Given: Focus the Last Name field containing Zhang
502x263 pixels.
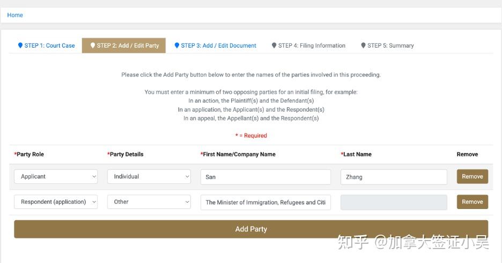Looking at the screenshot, I should [x=394, y=177].
